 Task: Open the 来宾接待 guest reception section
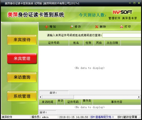click(x=22, y=40)
